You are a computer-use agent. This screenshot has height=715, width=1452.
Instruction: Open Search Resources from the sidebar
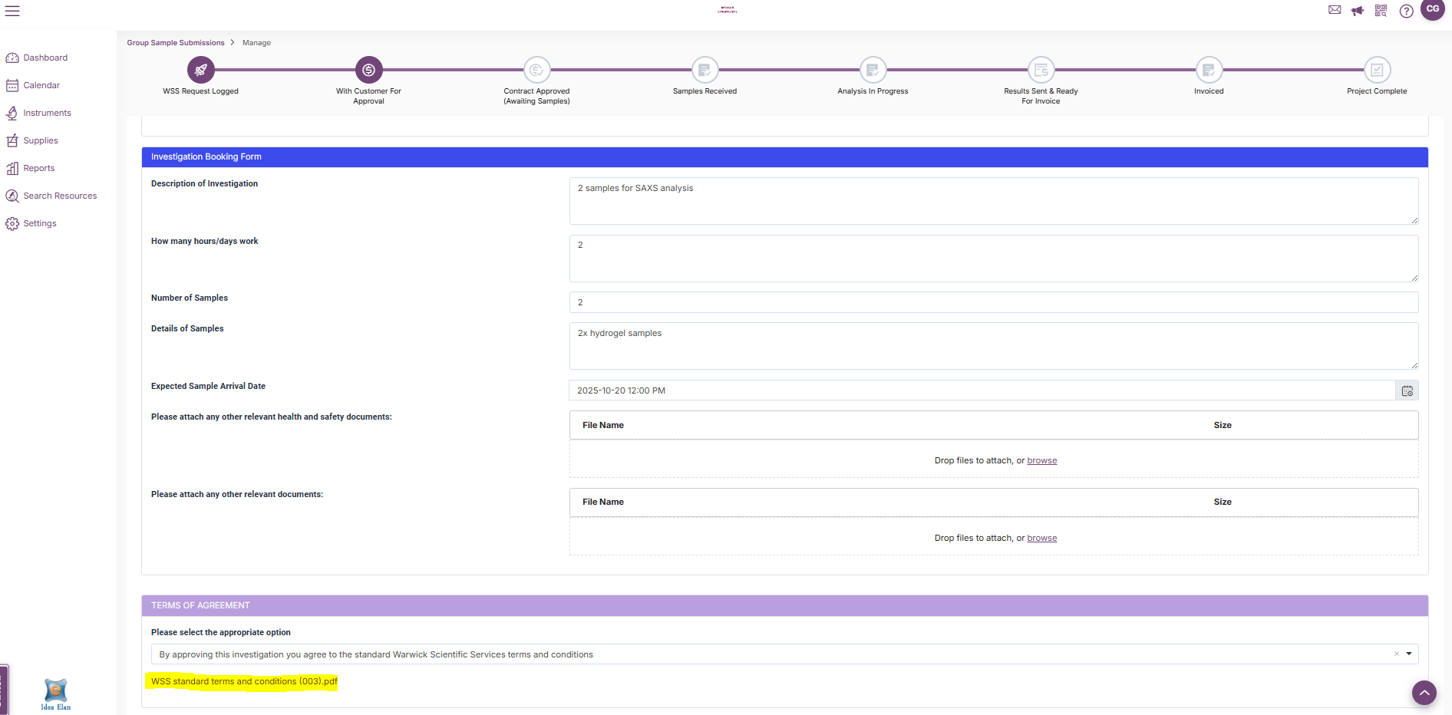pos(60,196)
